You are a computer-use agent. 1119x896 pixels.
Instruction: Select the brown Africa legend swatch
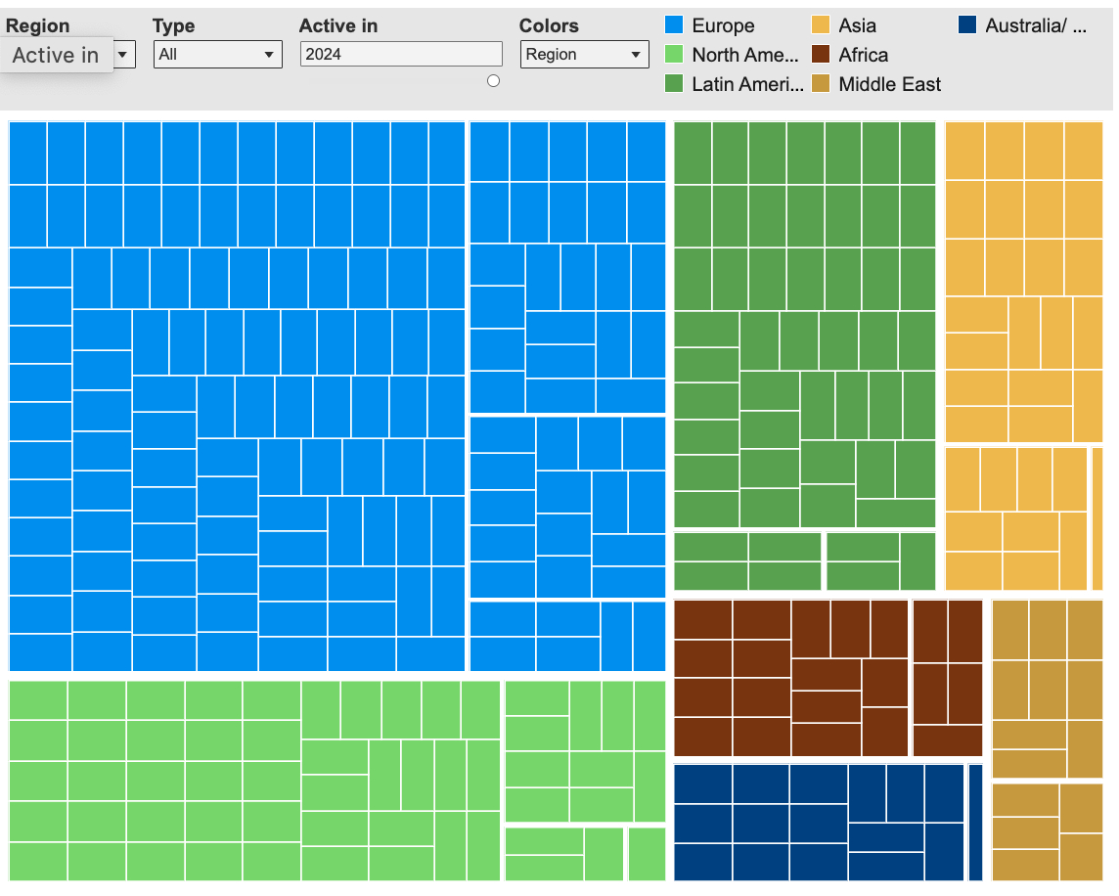[x=821, y=55]
